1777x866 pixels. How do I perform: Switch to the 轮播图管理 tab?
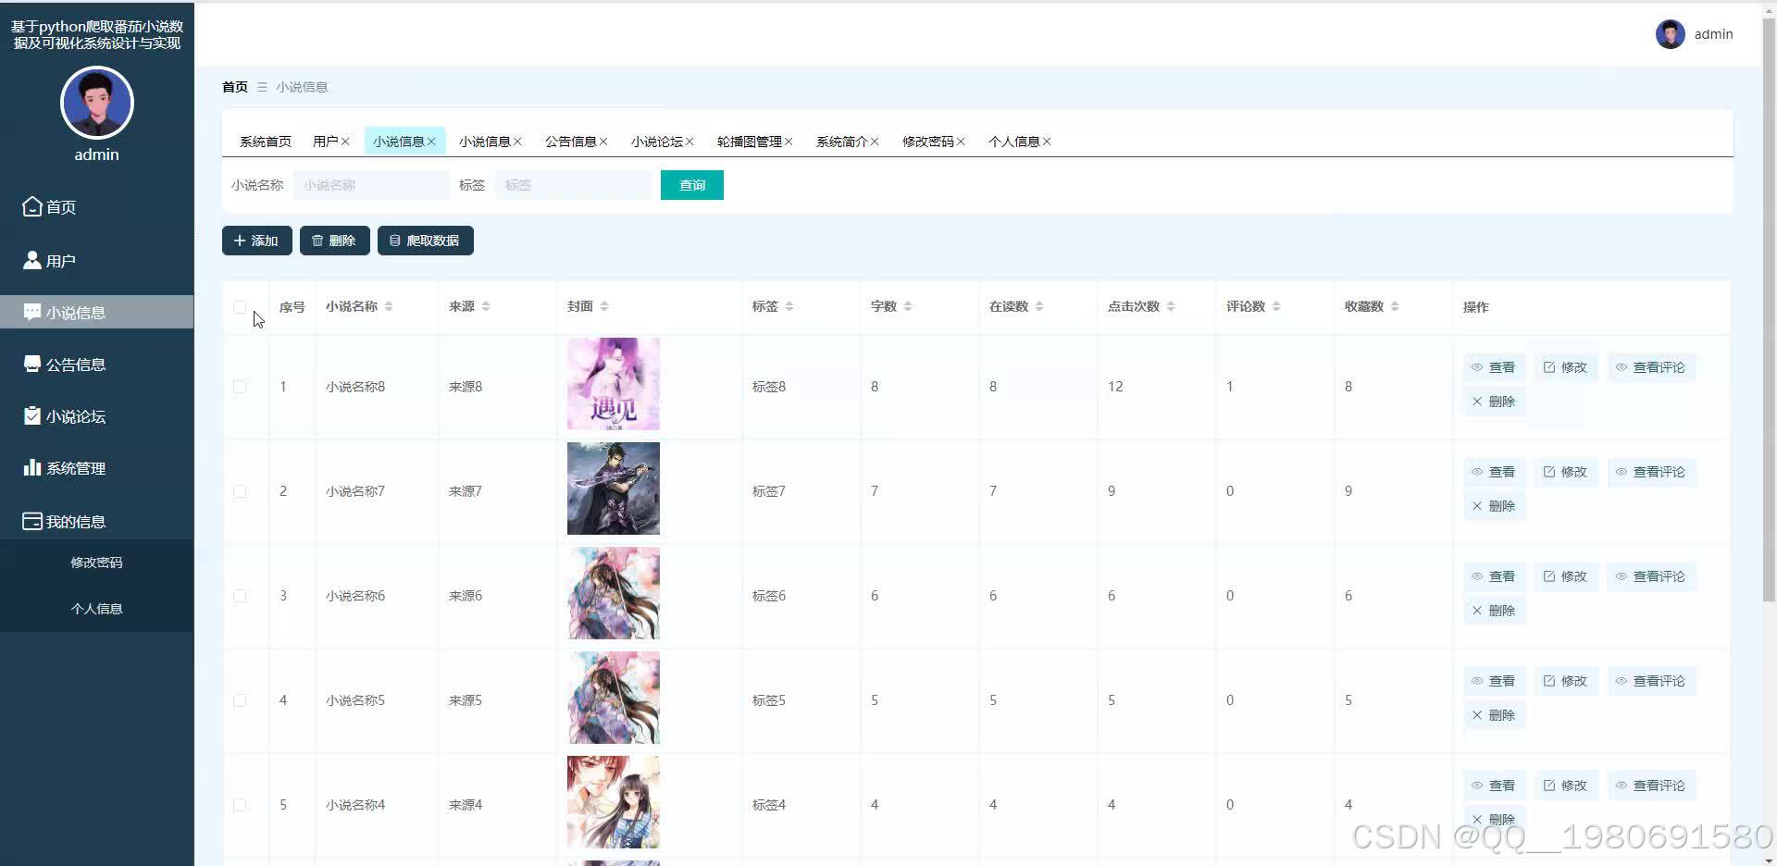coord(751,141)
